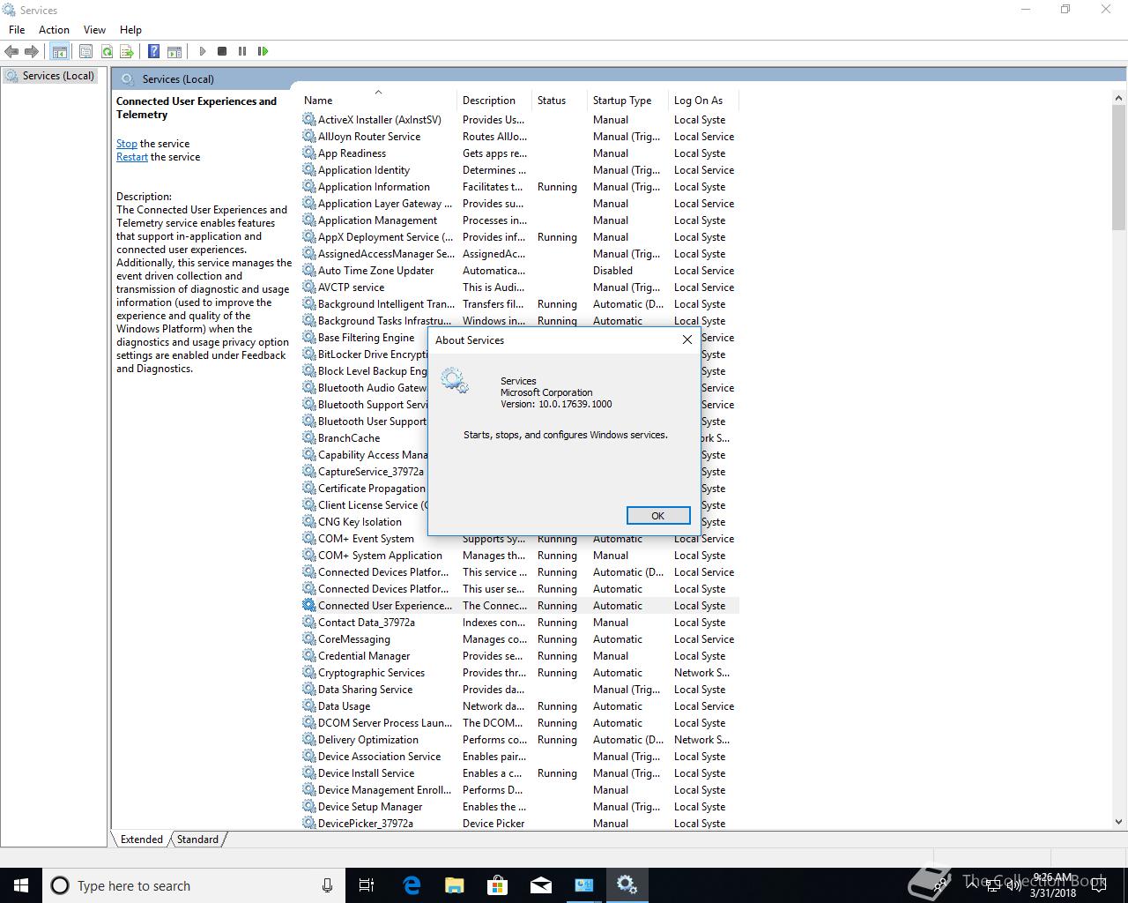Select the AVCTP service row
Viewport: 1128px width, 903px height.
(520, 287)
